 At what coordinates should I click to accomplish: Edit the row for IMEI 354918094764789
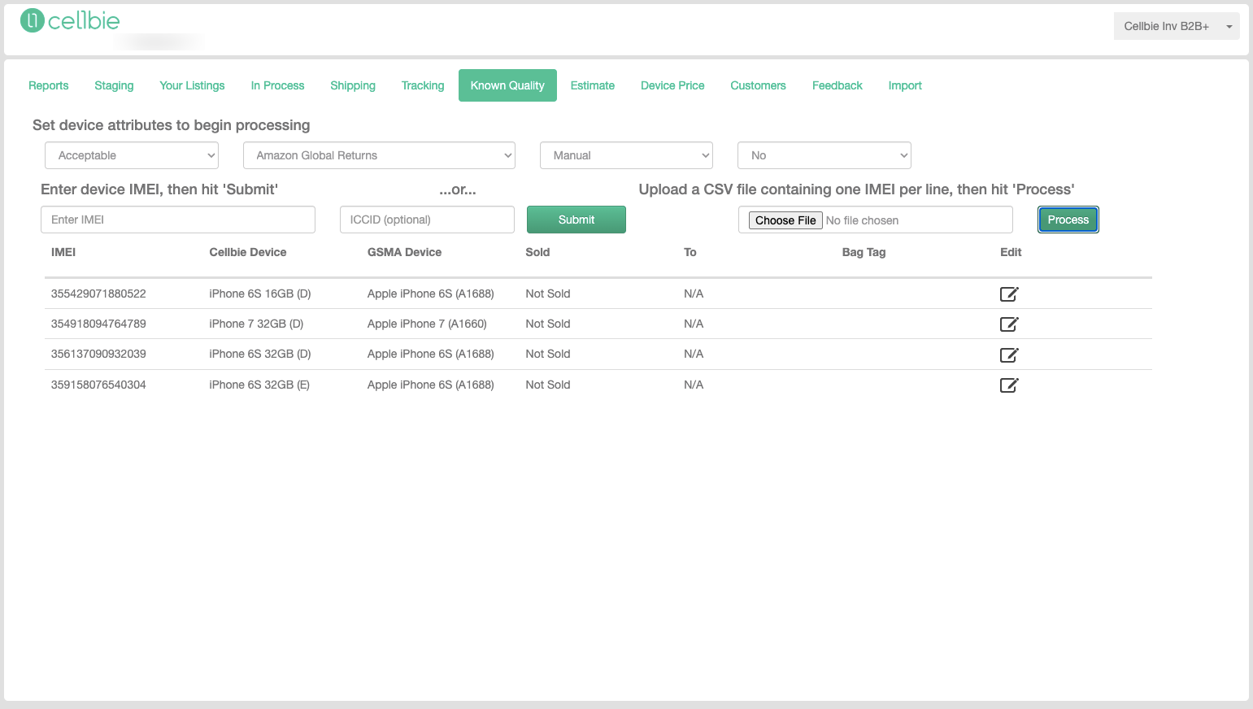point(1009,324)
